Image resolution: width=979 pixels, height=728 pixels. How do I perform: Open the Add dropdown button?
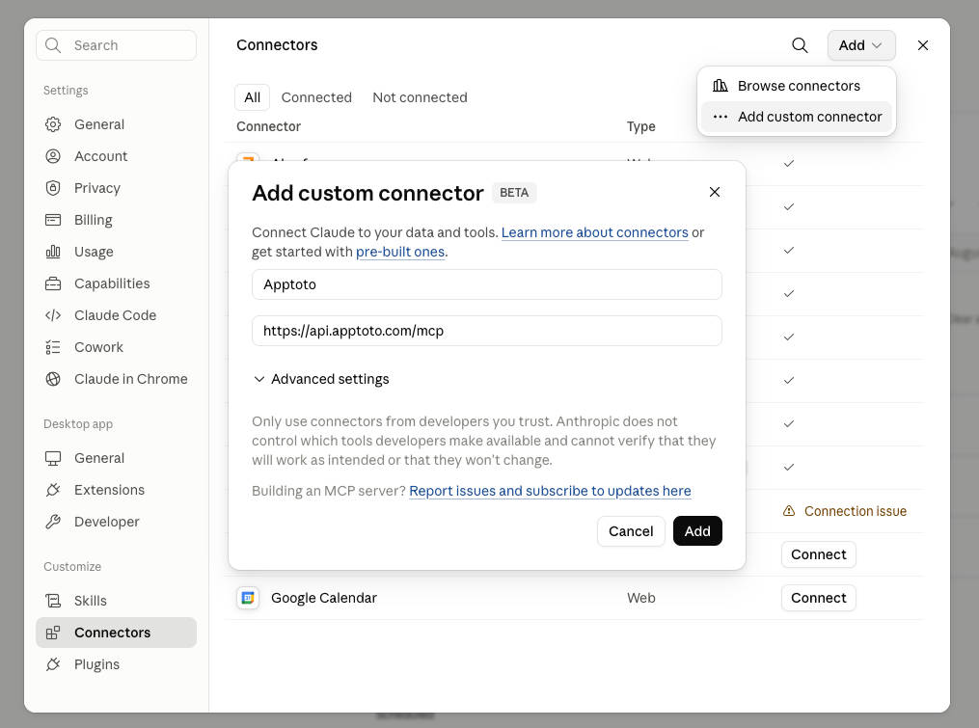pos(861,45)
